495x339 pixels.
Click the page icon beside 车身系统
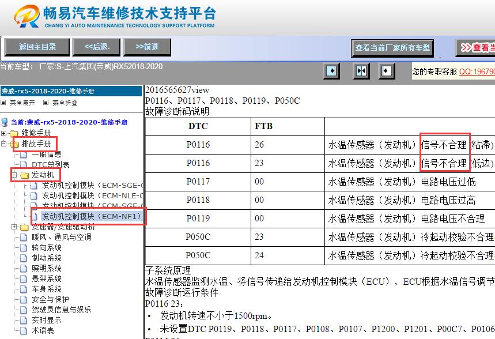pyautogui.click(x=24, y=289)
